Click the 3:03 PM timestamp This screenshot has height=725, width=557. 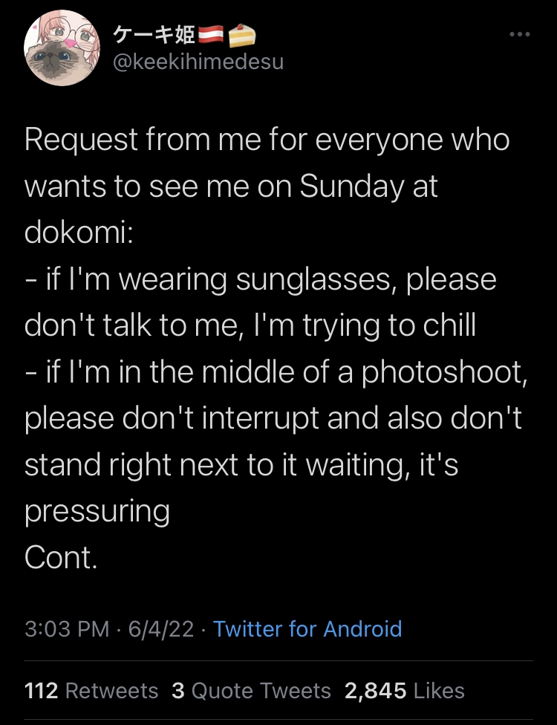67,629
